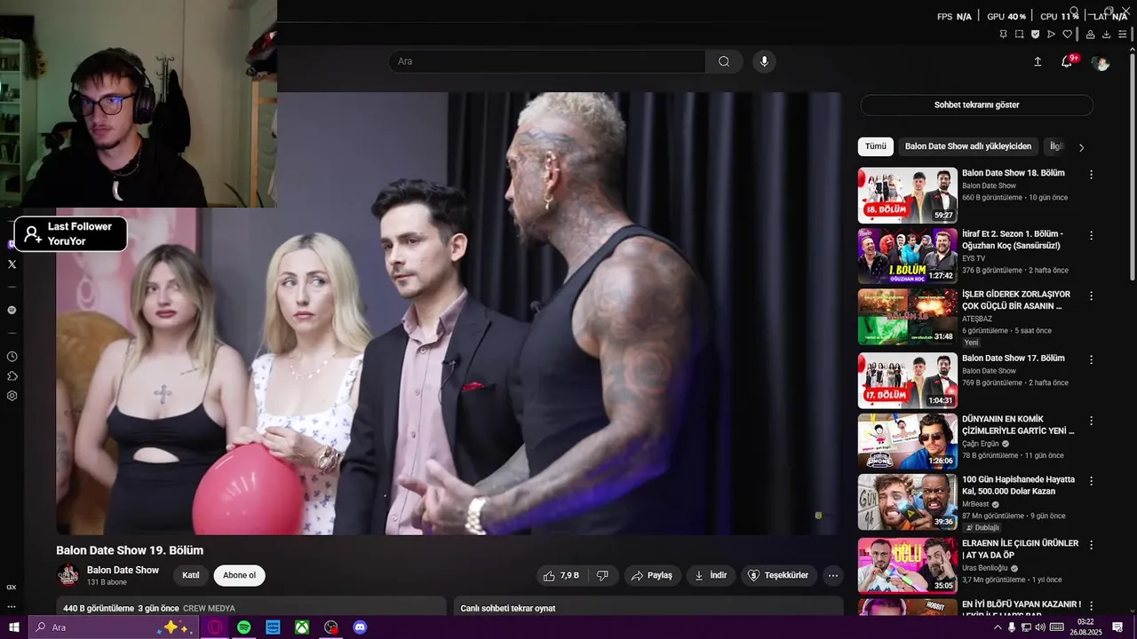Open Çağrı Ergün 'DÜNYANIN EN KOMİK' video thumbnail
1137x639 pixels.
click(x=907, y=441)
